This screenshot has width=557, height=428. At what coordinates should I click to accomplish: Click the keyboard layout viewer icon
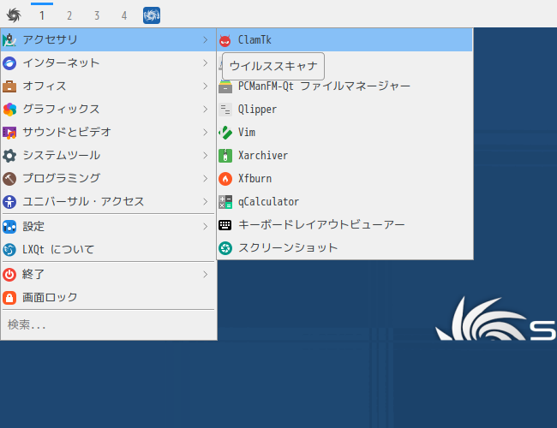[x=225, y=224]
